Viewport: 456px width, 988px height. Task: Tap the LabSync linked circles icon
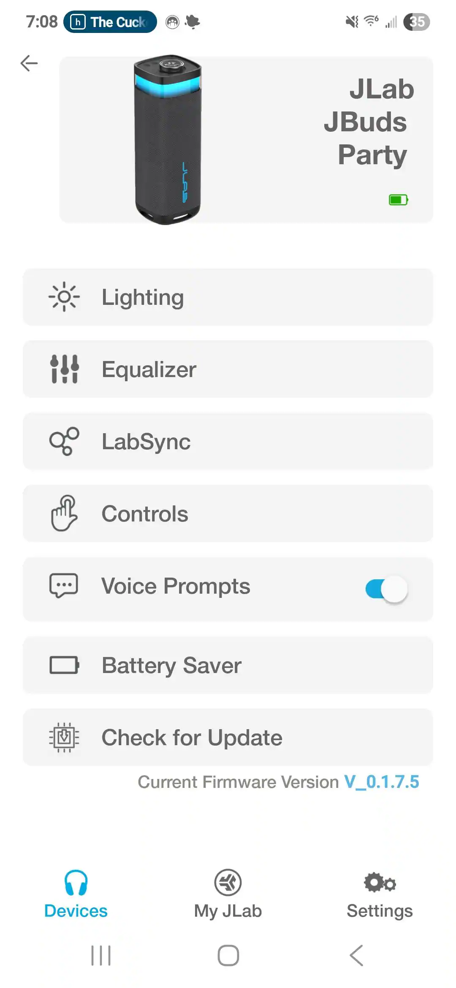point(64,441)
